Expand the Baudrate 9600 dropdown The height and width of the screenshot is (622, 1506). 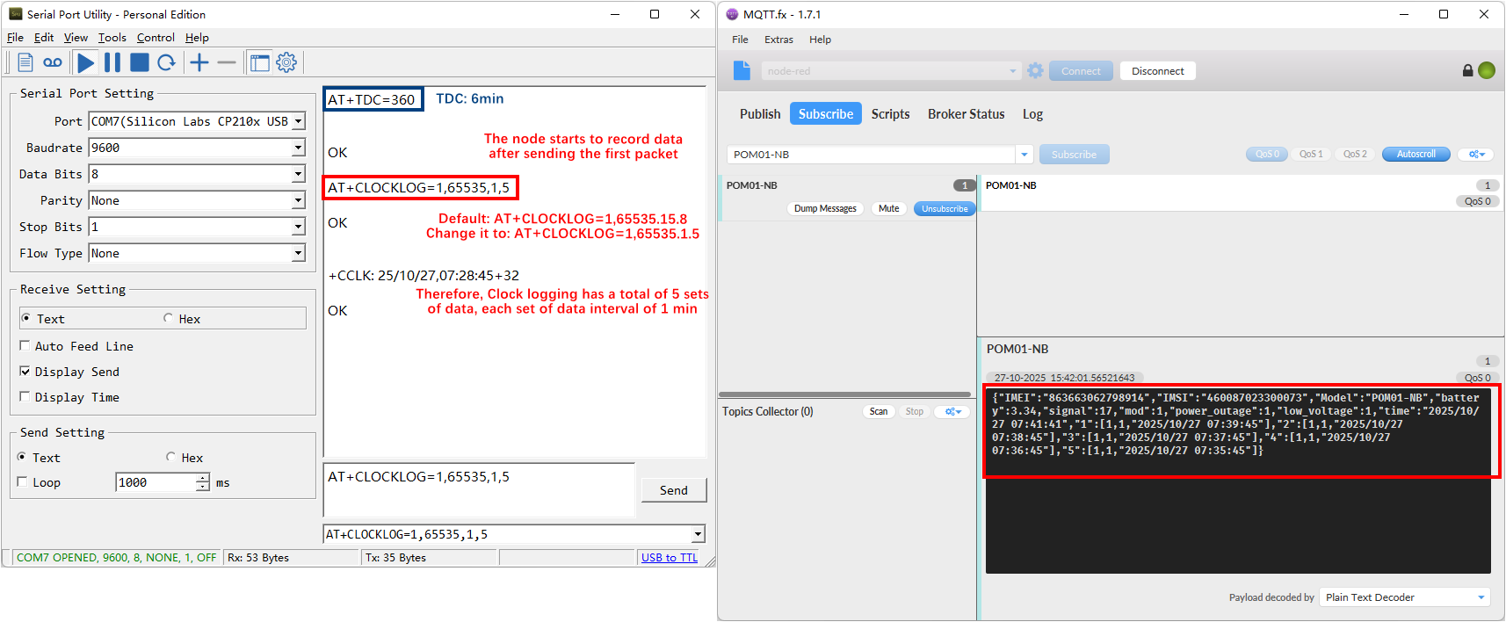[x=299, y=148]
